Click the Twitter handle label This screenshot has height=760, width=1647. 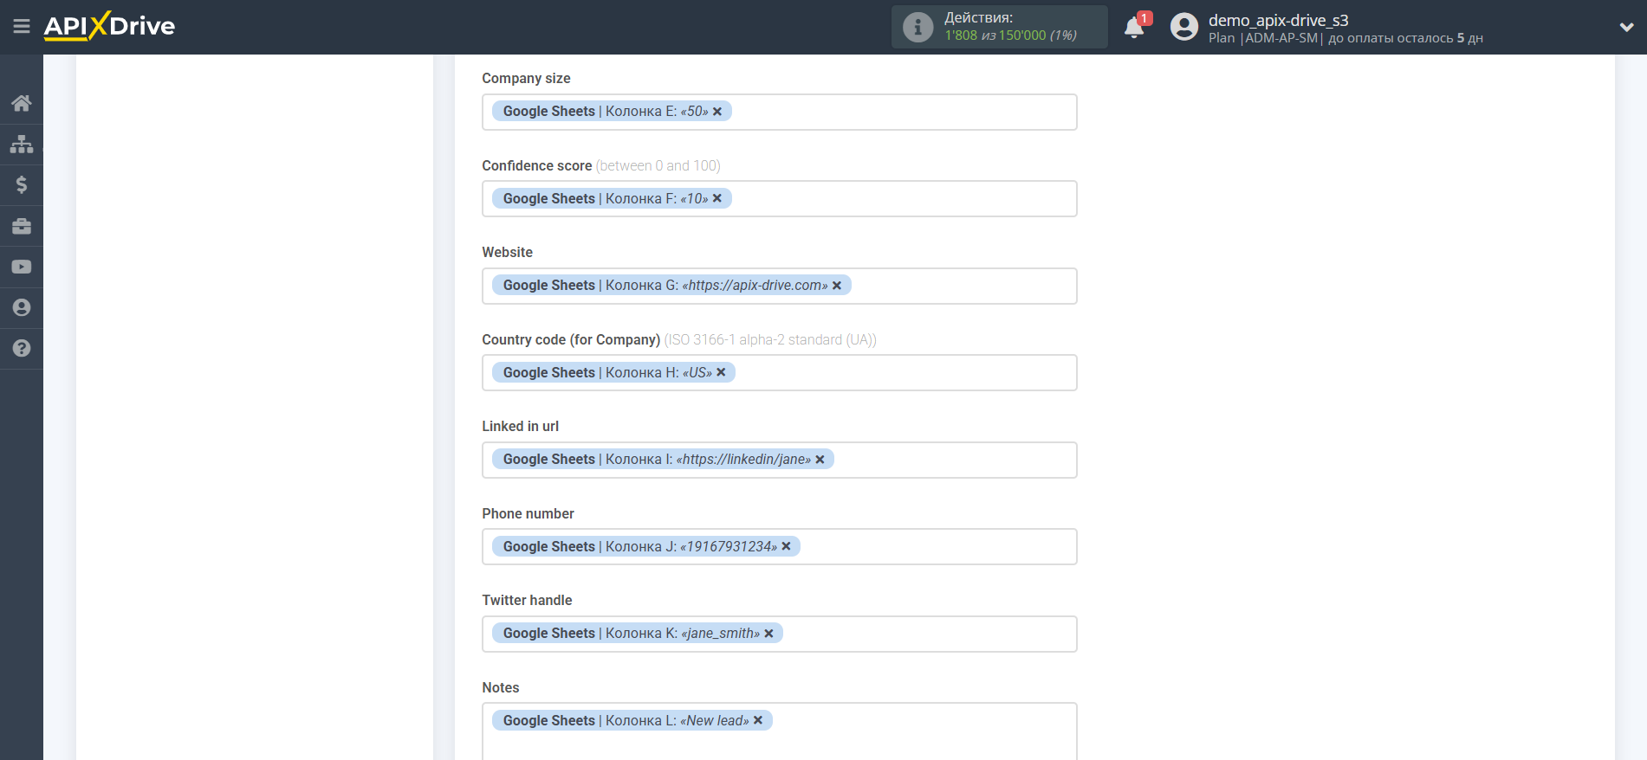[x=527, y=600]
